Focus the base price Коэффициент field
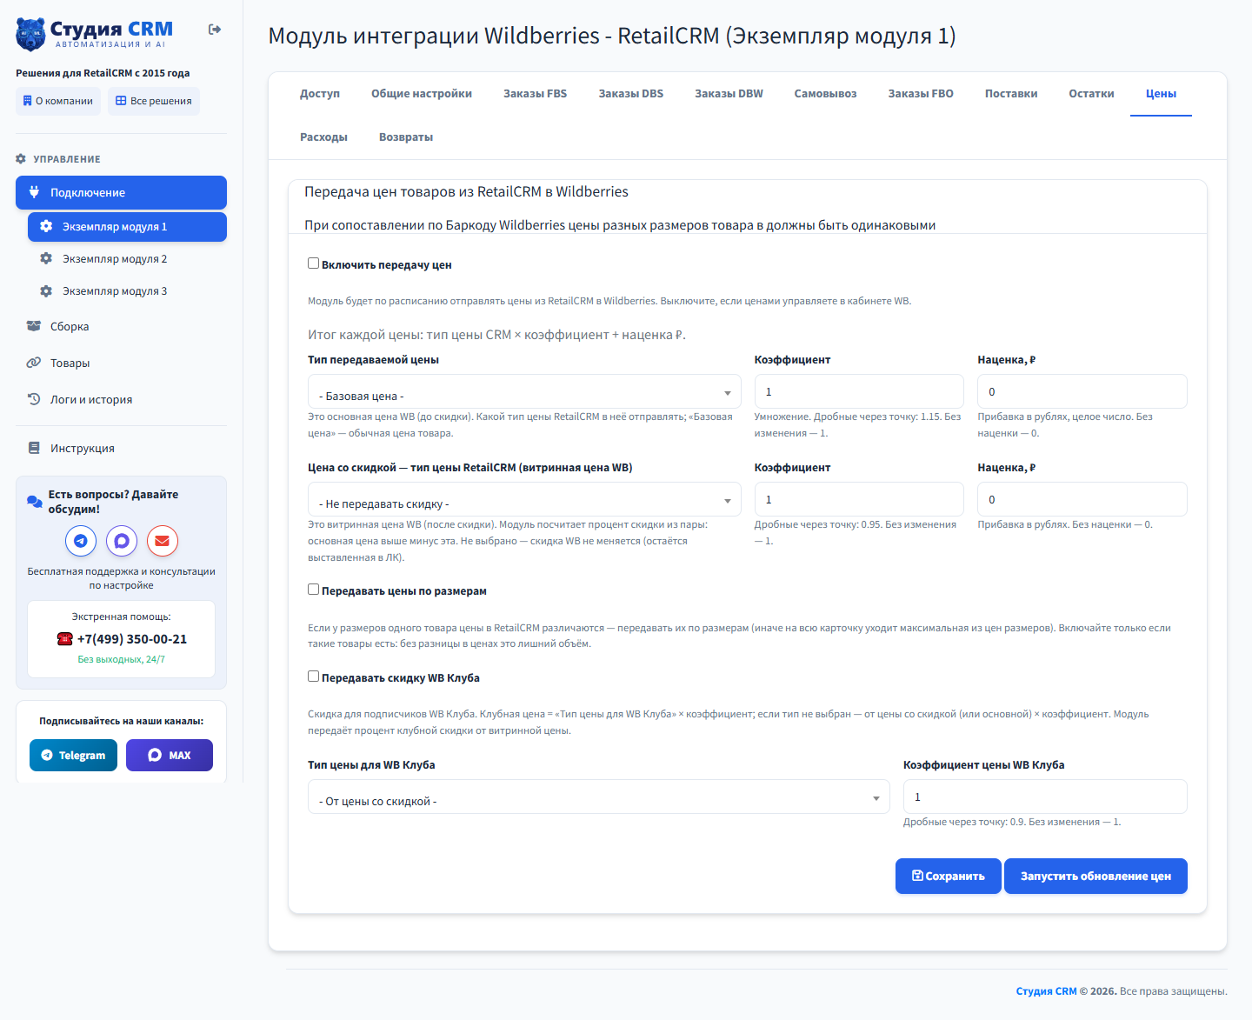1252x1020 pixels. 859,391
